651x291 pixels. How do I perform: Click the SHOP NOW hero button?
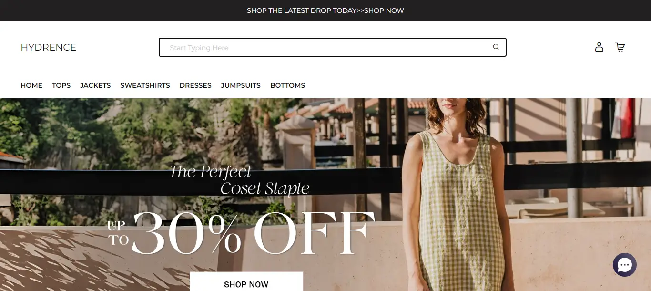point(246,282)
